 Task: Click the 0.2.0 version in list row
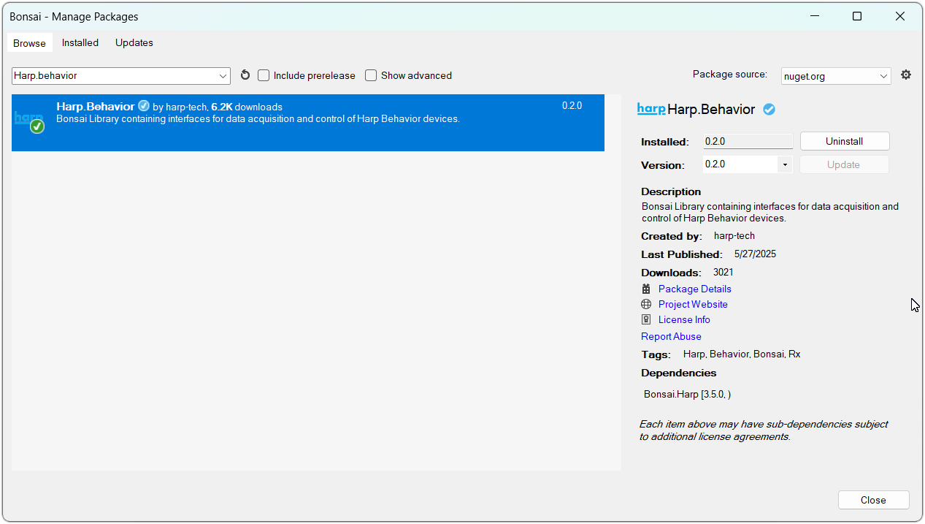pyautogui.click(x=572, y=106)
